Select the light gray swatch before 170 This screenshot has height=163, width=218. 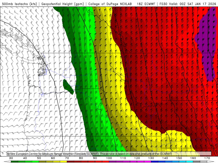204,162
